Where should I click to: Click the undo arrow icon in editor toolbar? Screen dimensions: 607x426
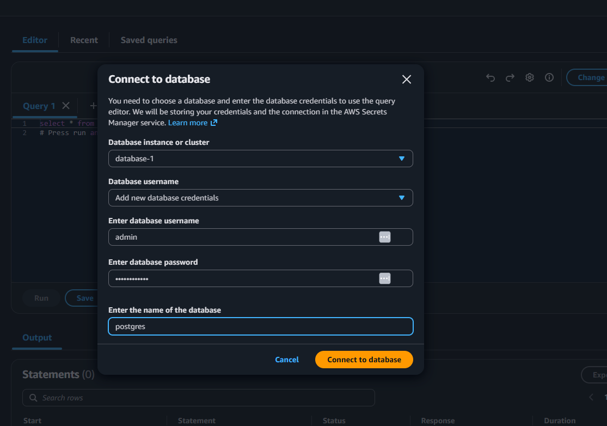coord(490,77)
